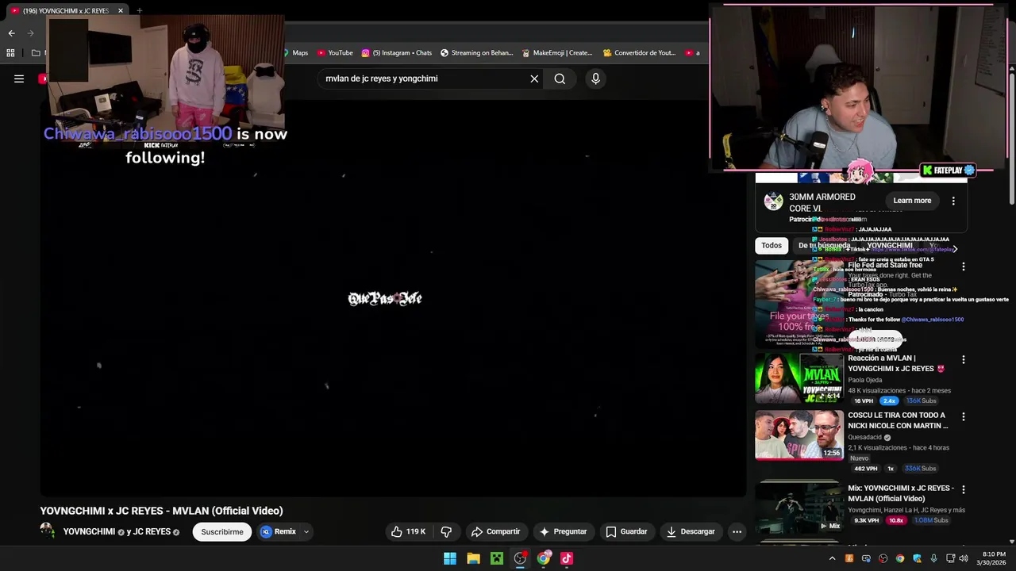This screenshot has width=1016, height=571.
Task: Open options menu for TurboTax ad
Action: (x=963, y=266)
